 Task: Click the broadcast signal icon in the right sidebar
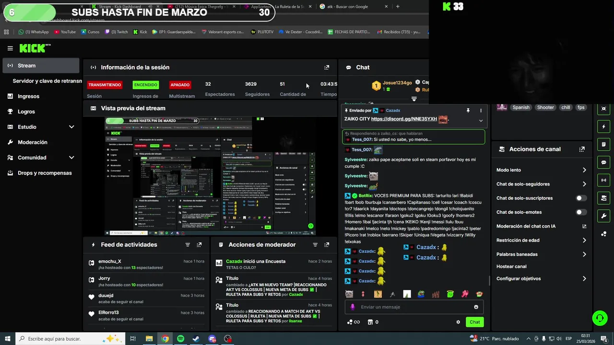(x=604, y=180)
